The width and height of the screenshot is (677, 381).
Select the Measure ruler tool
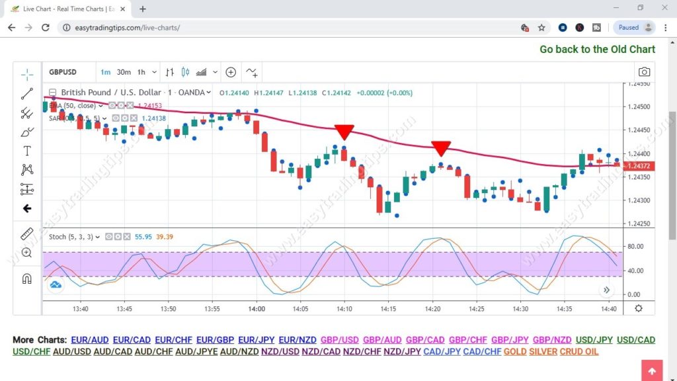click(26, 233)
